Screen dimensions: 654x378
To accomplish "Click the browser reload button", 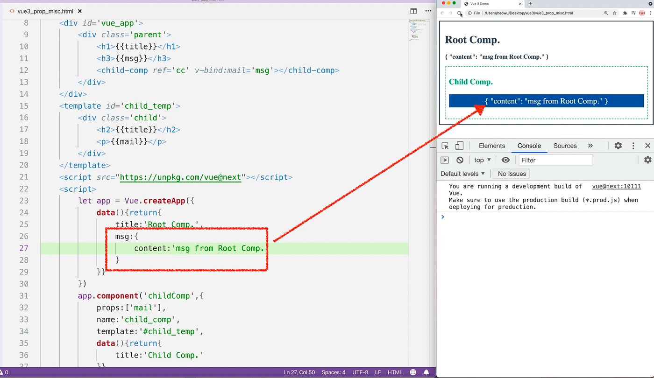I will pyautogui.click(x=460, y=13).
